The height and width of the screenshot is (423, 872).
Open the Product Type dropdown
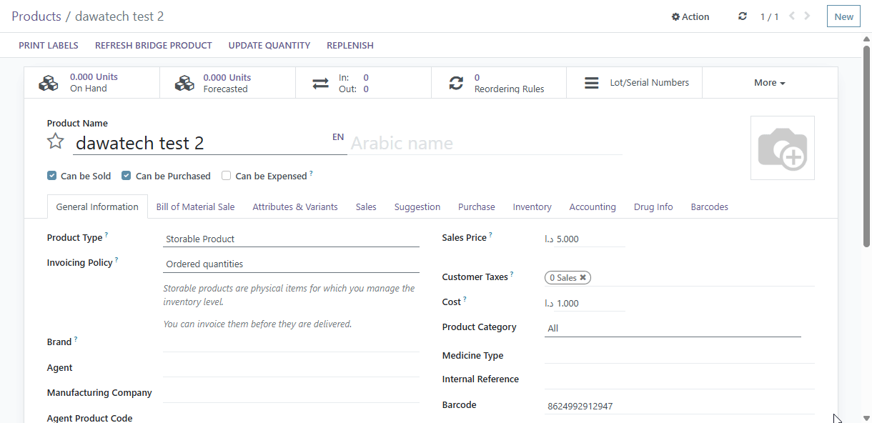pos(291,239)
